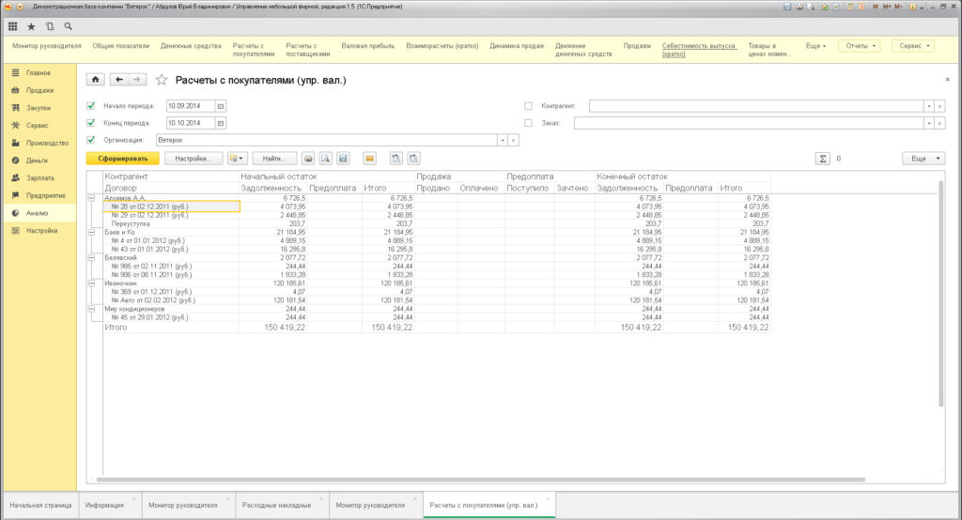The width and height of the screenshot is (962, 520).
Task: Select row № 28 от 02.12.2011 (руб.)
Action: point(172,206)
